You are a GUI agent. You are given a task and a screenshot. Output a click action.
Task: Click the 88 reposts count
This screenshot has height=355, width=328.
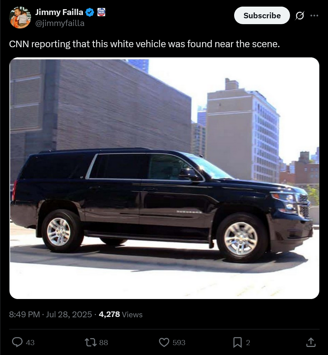(103, 343)
